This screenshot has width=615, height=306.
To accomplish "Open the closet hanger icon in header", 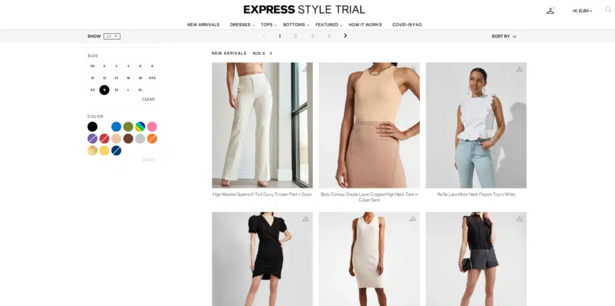I will pos(550,11).
